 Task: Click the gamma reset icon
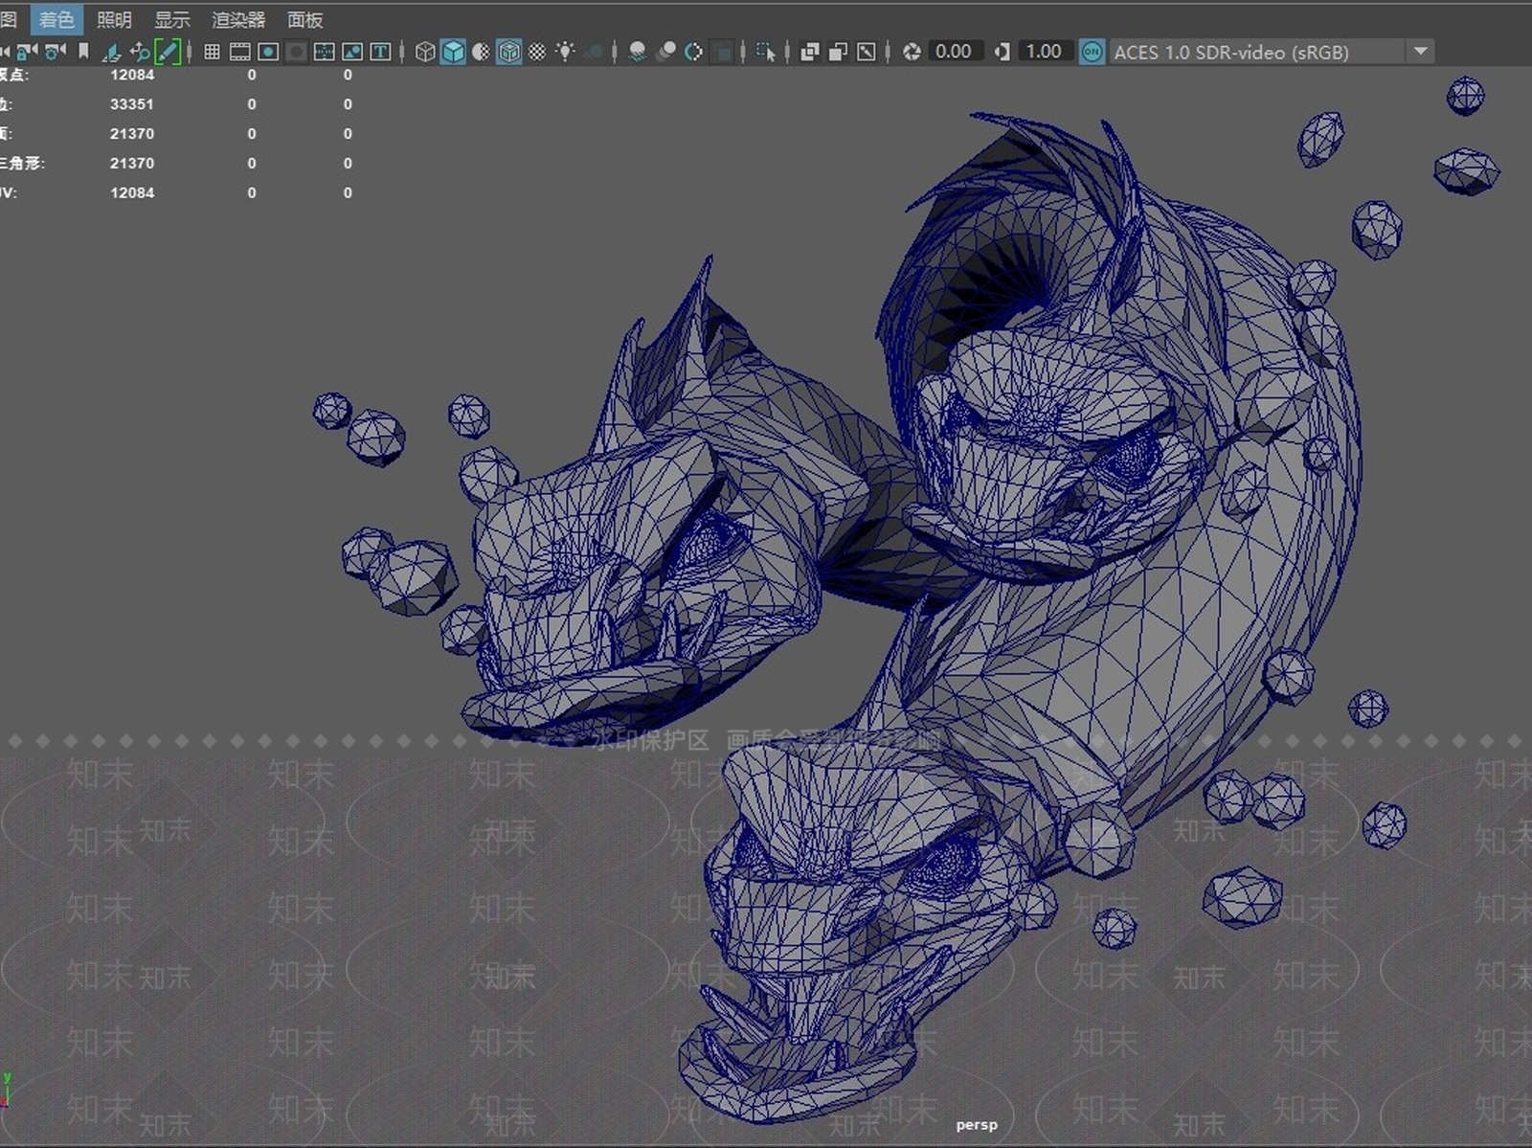click(1002, 52)
